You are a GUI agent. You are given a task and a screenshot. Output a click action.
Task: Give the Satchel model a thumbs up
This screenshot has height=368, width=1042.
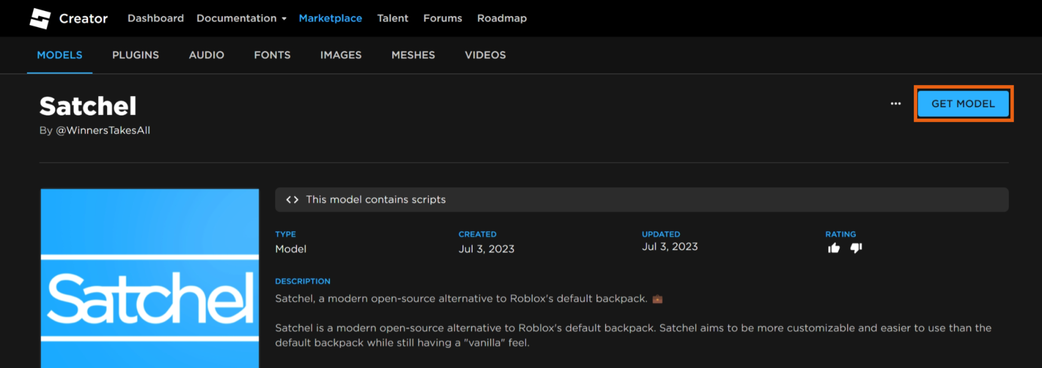(x=834, y=248)
